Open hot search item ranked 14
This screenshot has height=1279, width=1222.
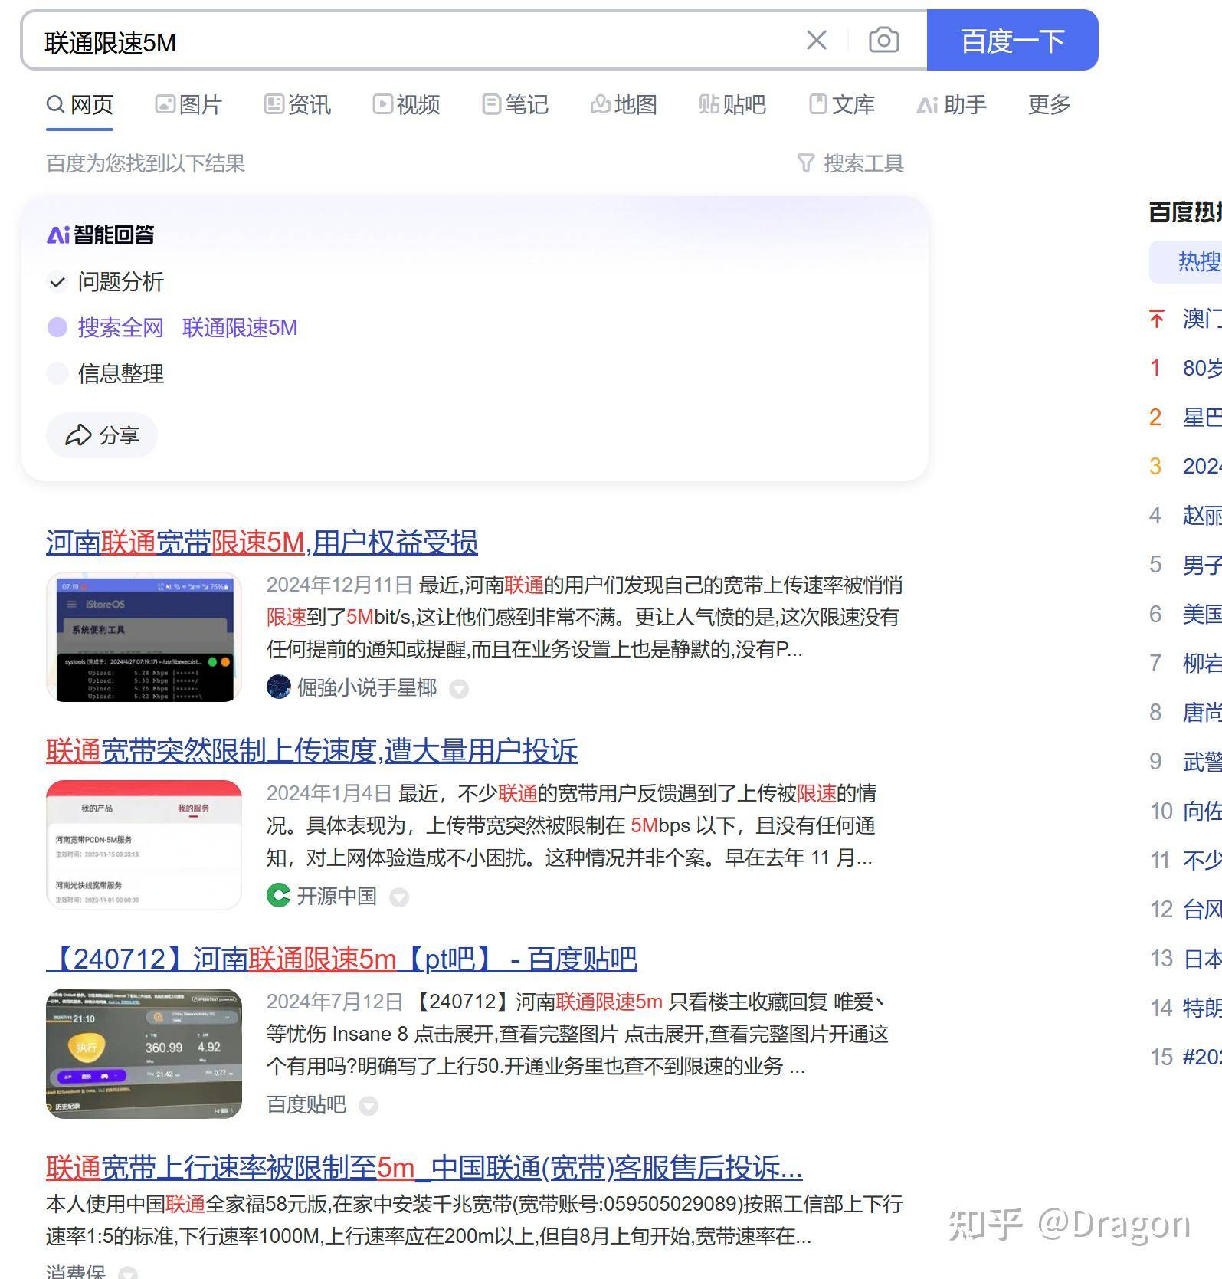1201,1008
